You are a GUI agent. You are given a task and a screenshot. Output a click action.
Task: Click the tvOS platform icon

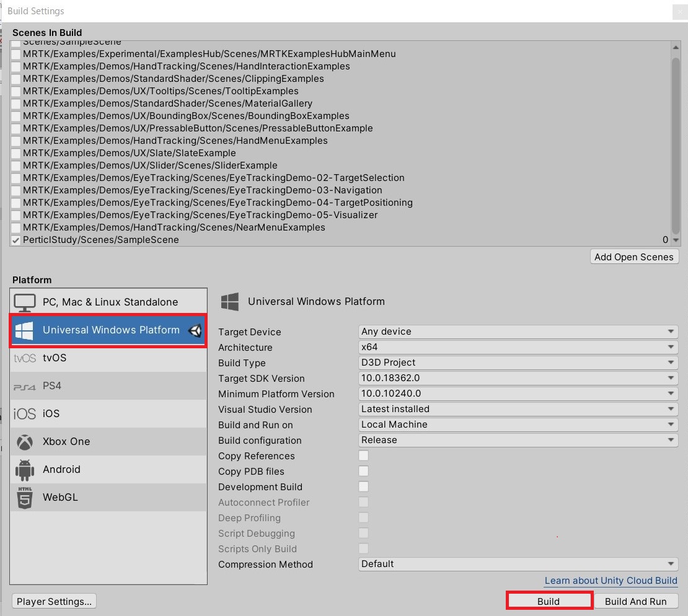(25, 358)
